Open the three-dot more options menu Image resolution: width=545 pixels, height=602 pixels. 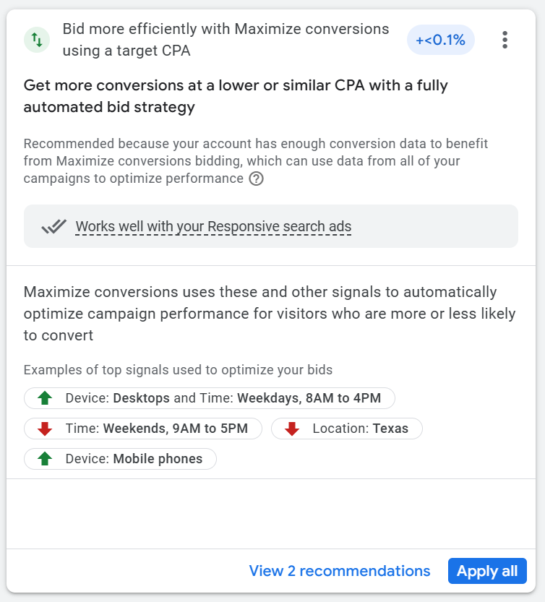coord(505,40)
